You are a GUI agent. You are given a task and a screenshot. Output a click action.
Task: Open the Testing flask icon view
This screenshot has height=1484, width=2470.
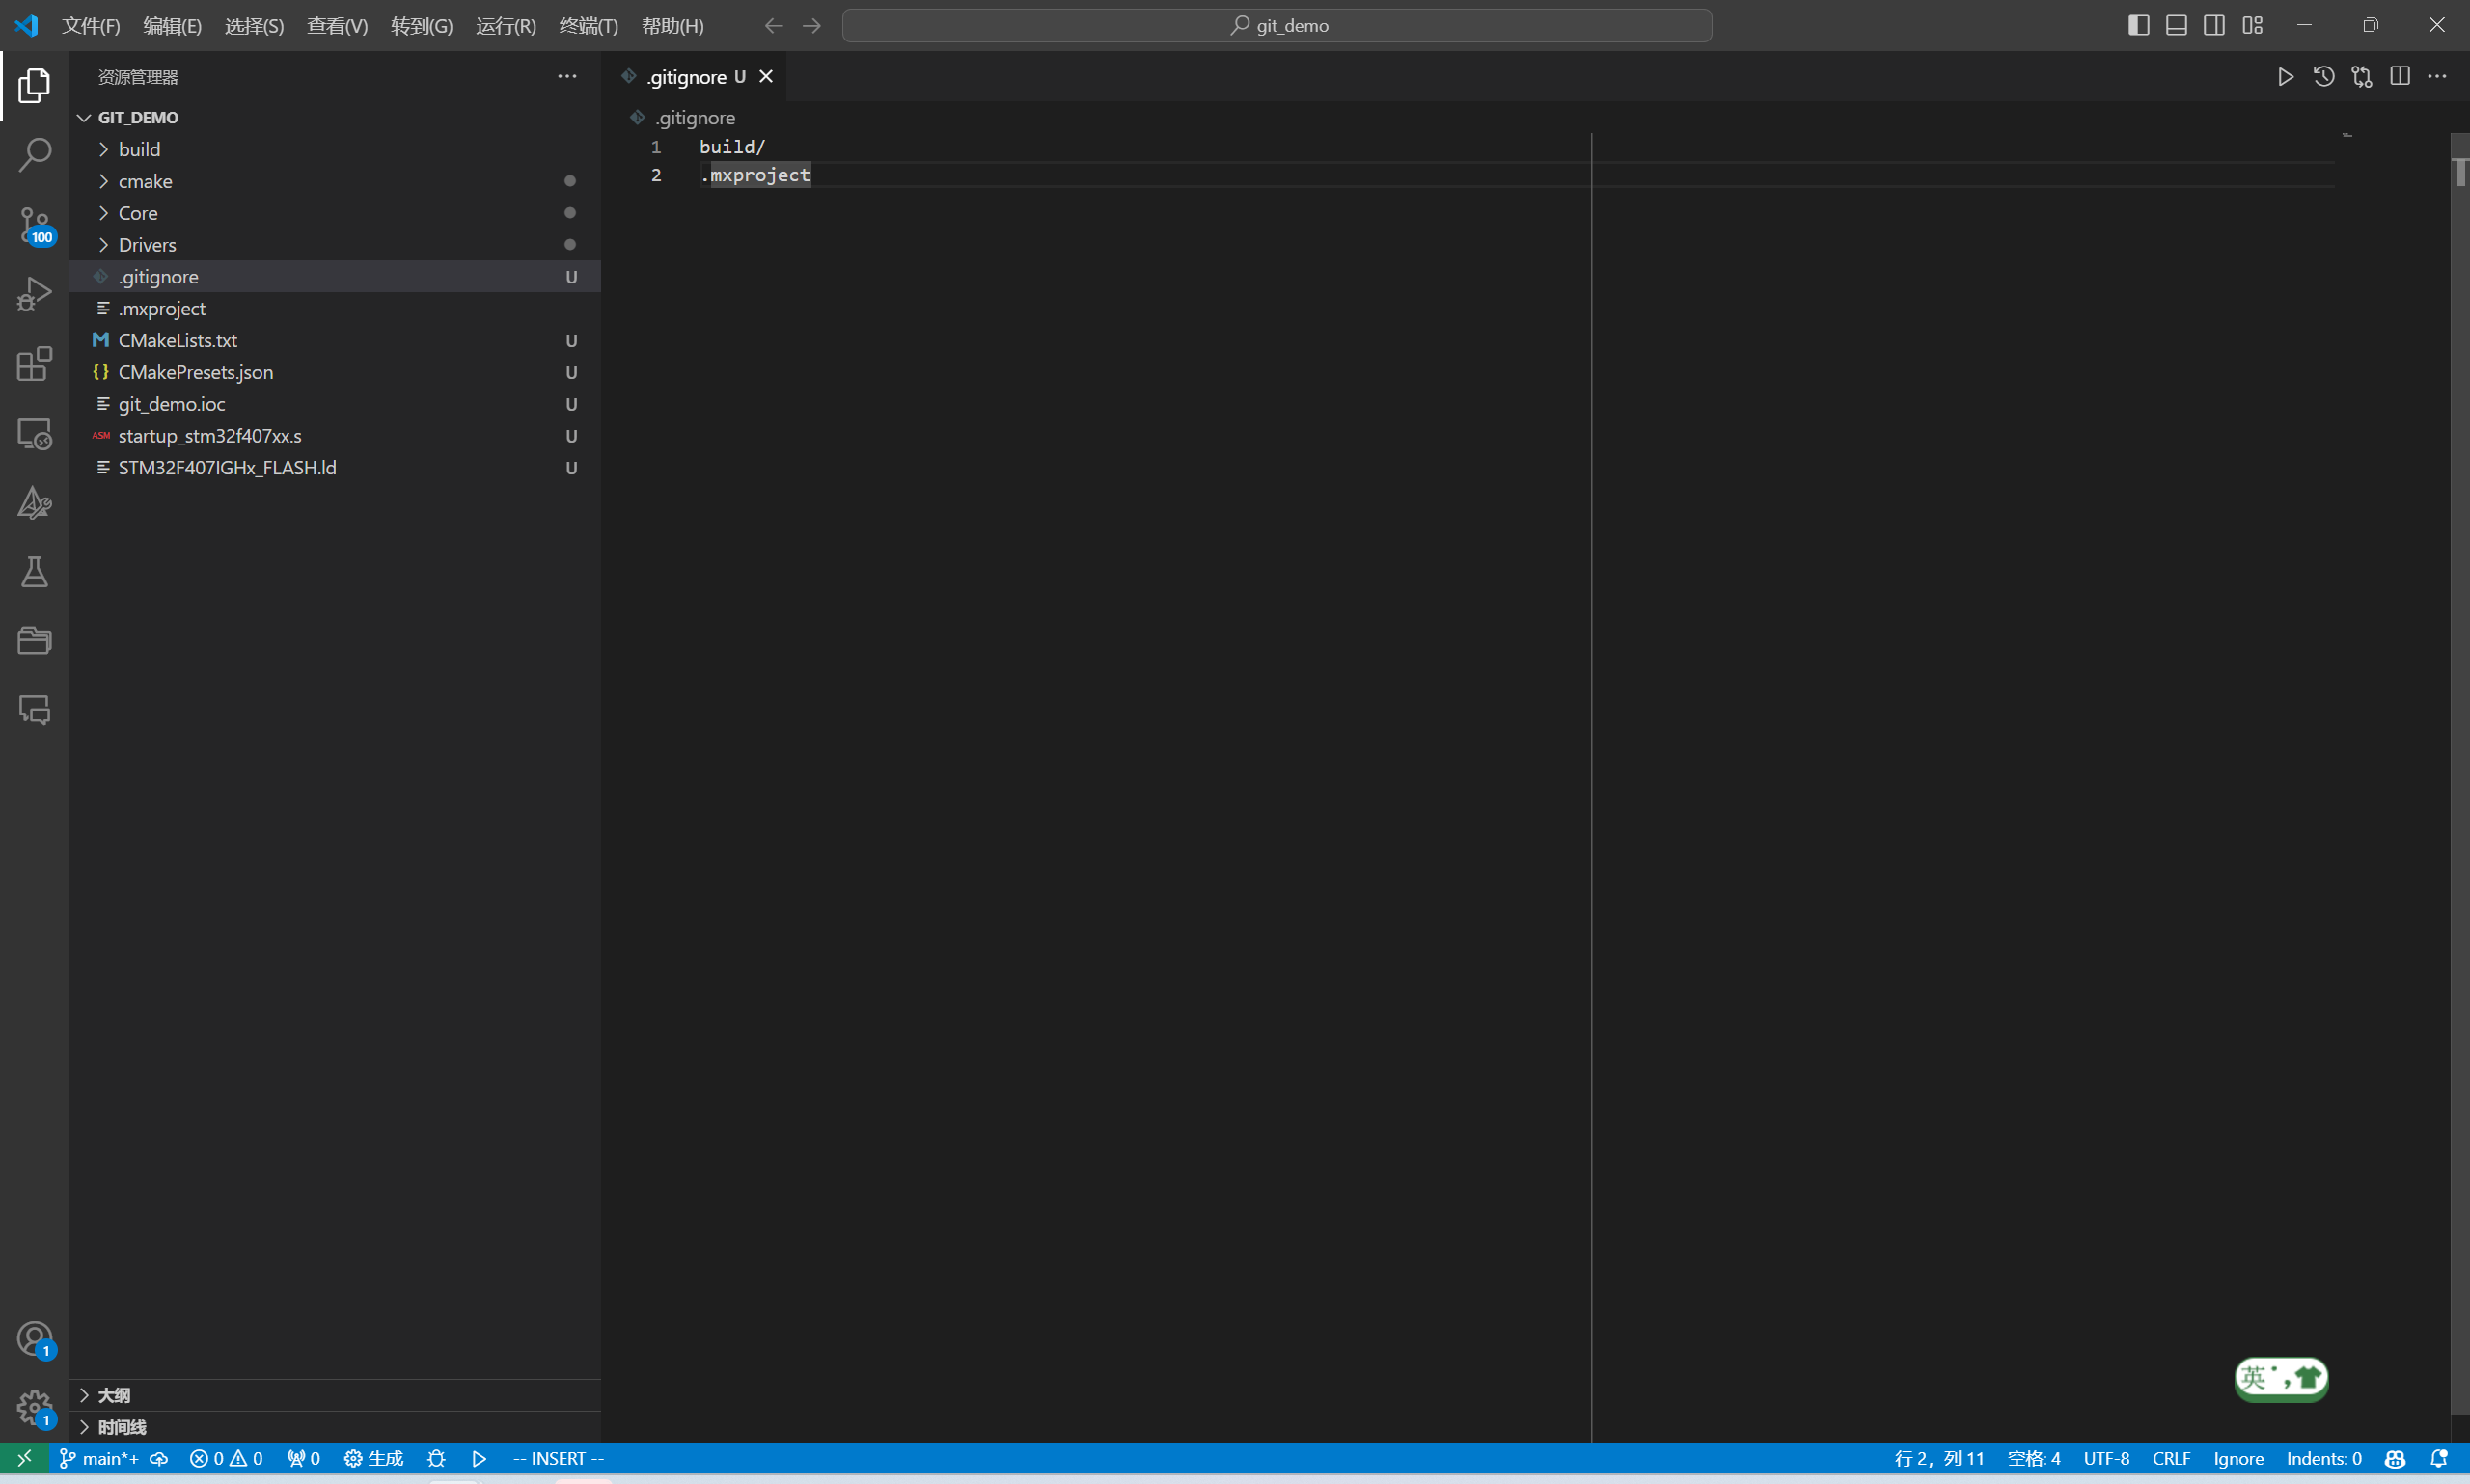(34, 572)
